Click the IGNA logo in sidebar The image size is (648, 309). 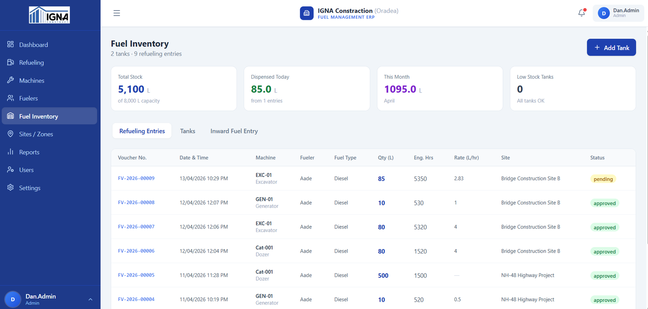[x=49, y=15]
